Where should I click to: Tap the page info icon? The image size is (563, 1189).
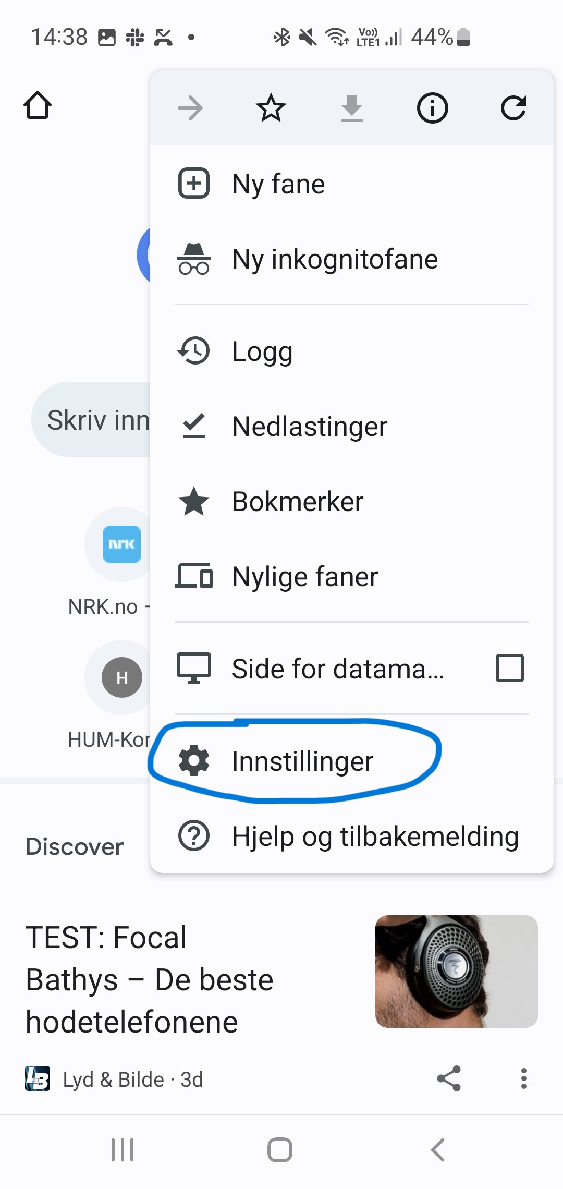432,108
